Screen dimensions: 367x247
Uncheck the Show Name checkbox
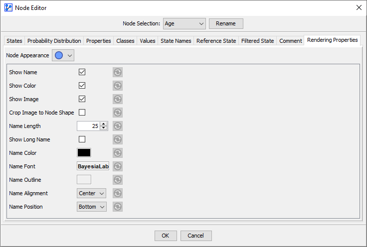coord(82,72)
